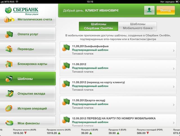Expand chevron of карта-вклад template row
The height and width of the screenshot is (136, 180).
174,105
